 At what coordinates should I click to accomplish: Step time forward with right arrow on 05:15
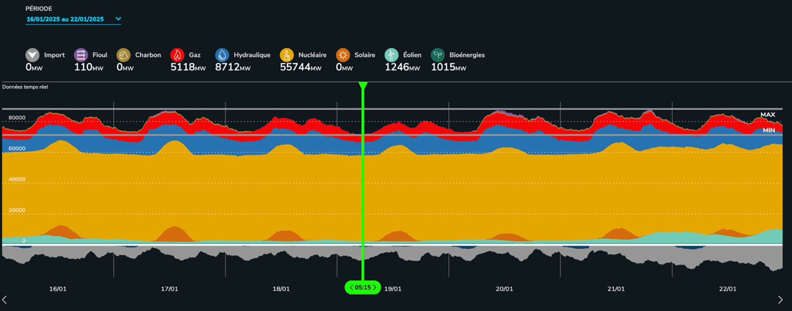(x=375, y=288)
